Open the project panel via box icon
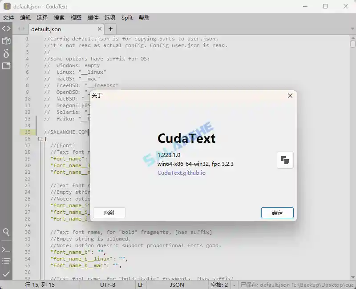This screenshot has width=356, height=289. coord(6,40)
